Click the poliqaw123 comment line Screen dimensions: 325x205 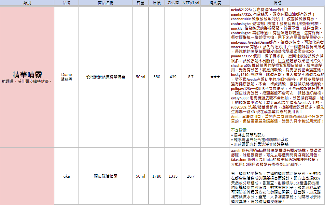coord(277,91)
